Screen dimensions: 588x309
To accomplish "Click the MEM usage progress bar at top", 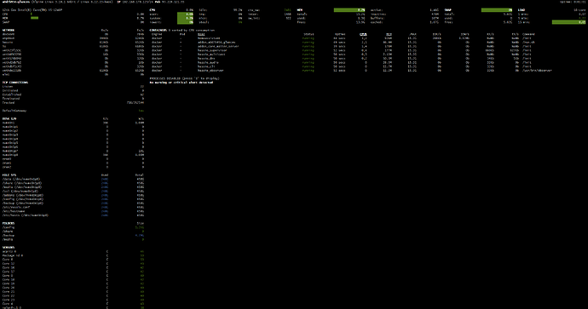I will 349,10.
